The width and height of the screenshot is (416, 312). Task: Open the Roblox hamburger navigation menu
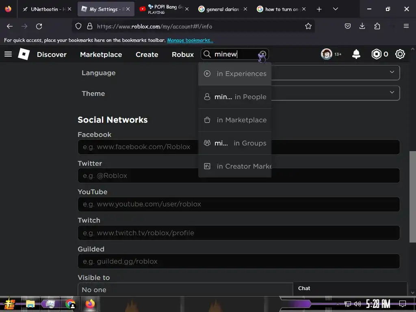(x=8, y=54)
